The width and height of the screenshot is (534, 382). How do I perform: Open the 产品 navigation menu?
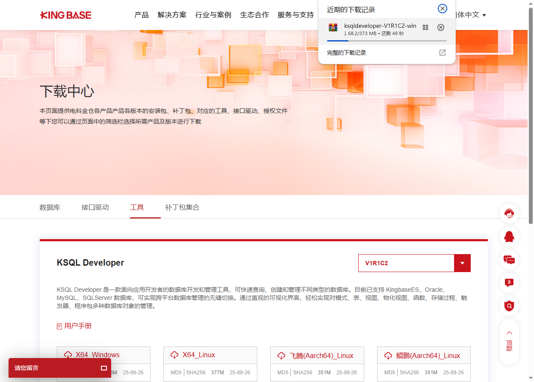pos(142,15)
